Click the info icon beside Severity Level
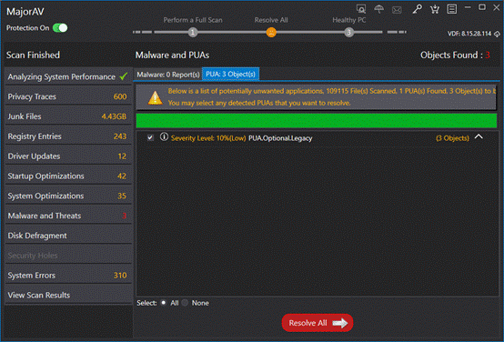Viewport: 504px width, 342px height. [164, 137]
